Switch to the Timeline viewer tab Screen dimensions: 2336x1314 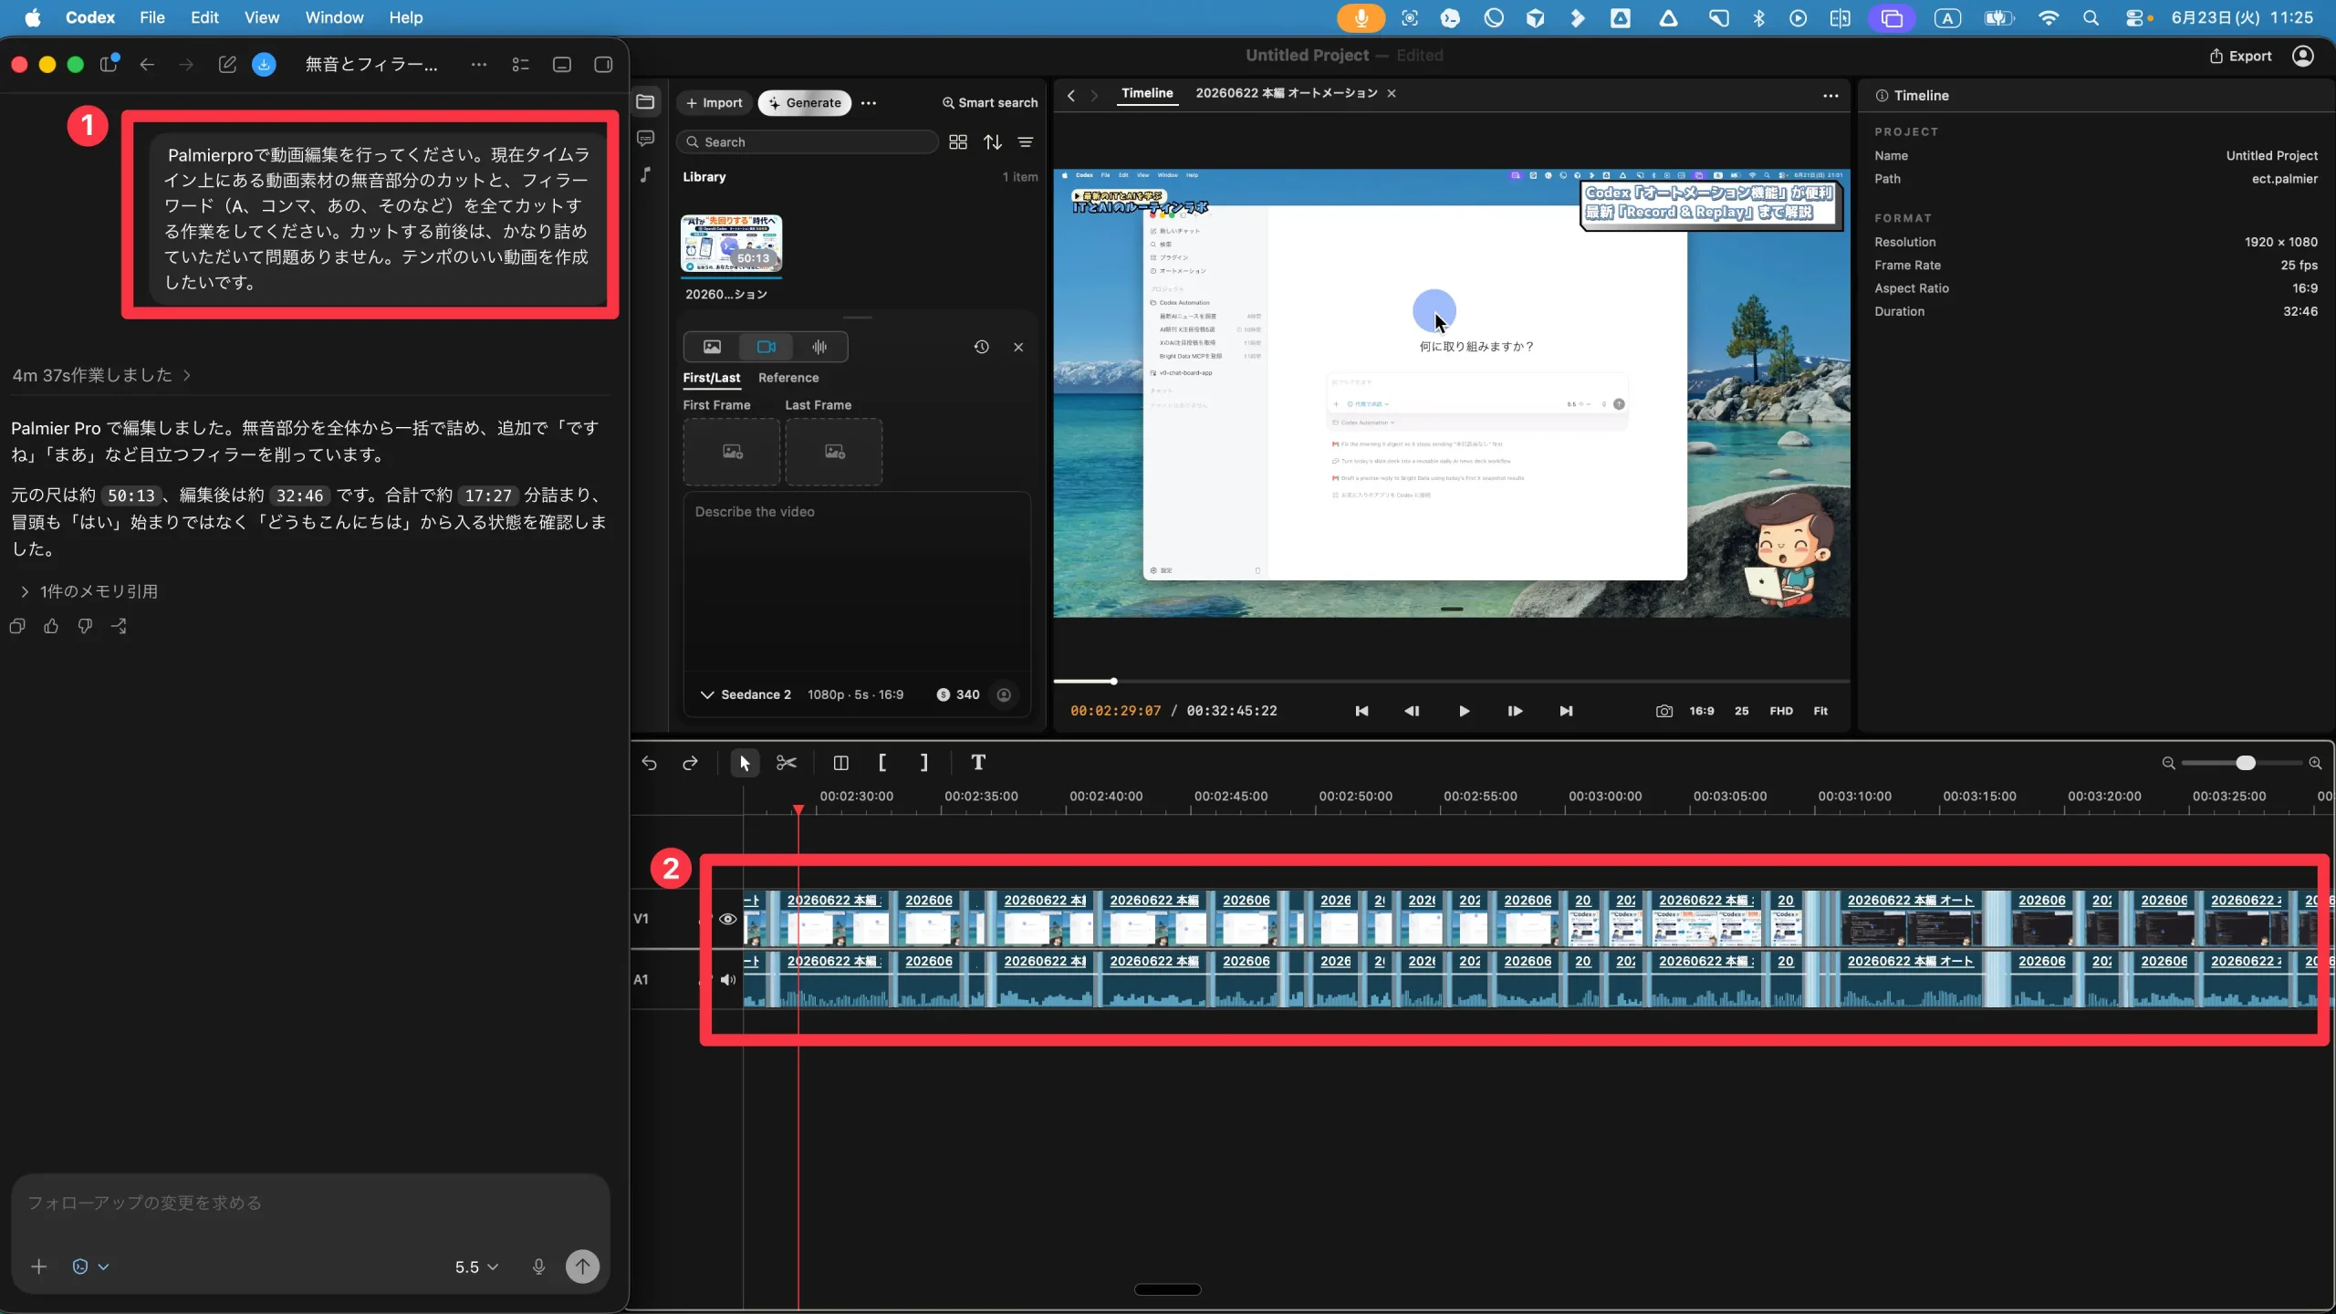tap(1147, 93)
